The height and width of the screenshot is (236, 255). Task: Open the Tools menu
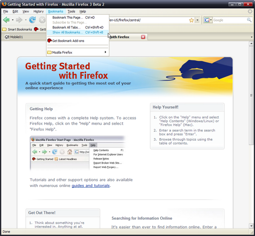coord(71,12)
